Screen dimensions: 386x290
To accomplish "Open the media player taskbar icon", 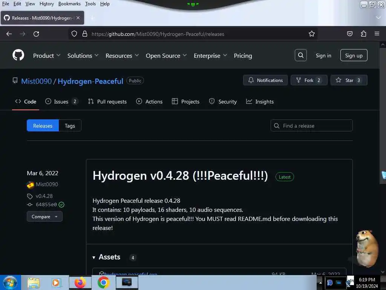I will [x=56, y=282].
